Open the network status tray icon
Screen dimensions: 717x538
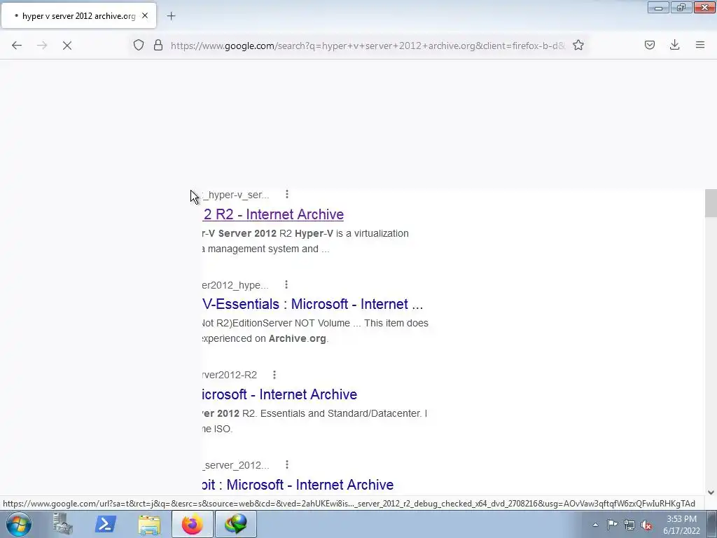tap(629, 525)
